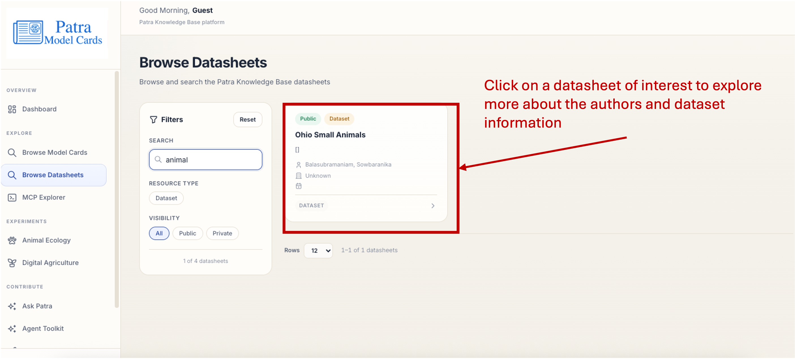Viewport: 795px width, 359px height.
Task: Click the Unknown organization text
Action: [x=318, y=176]
